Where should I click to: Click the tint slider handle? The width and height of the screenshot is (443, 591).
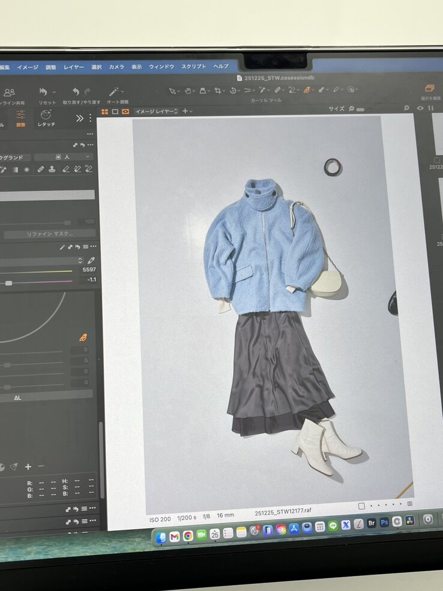8,283
